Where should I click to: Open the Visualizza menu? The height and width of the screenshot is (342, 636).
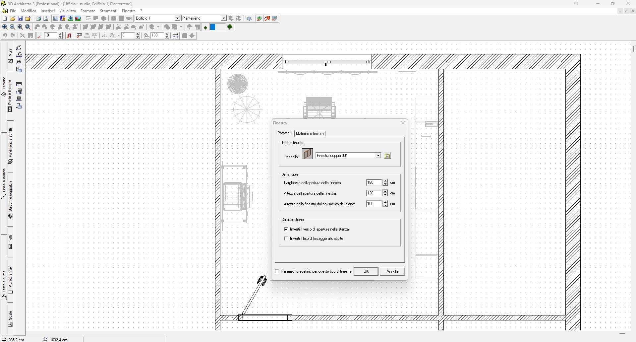tap(68, 11)
